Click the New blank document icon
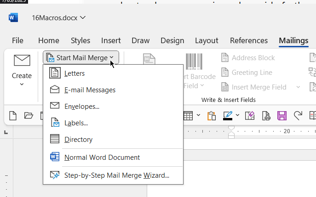This screenshot has width=316, height=197. (x=13, y=116)
